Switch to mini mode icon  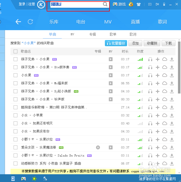pyautogui.click(x=157, y=4)
